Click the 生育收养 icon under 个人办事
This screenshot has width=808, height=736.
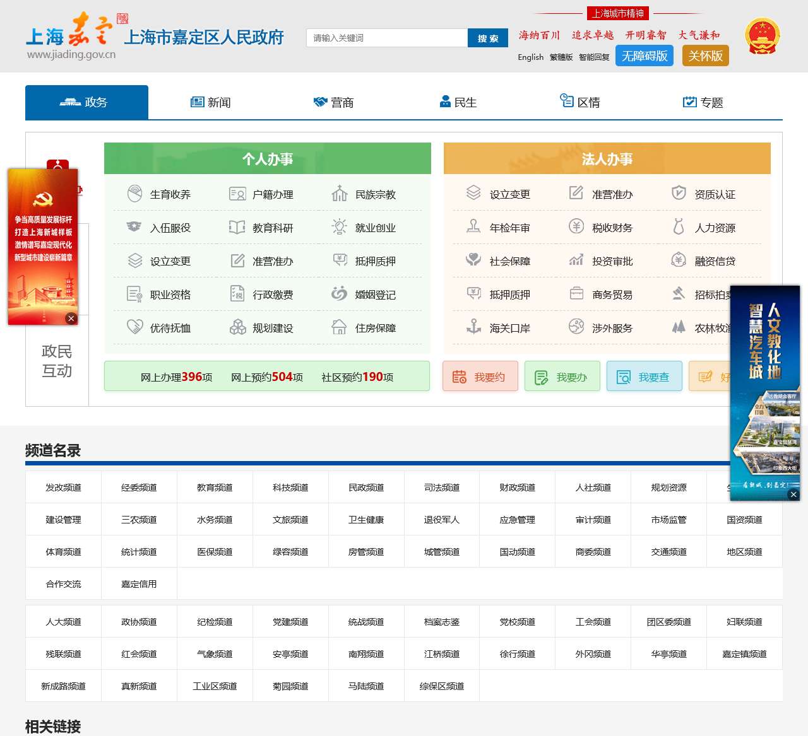click(x=134, y=194)
